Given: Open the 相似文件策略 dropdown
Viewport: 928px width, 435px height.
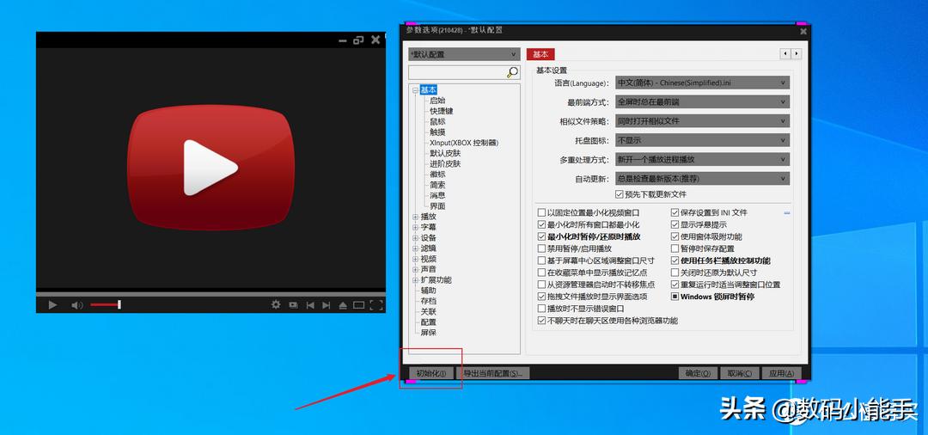Looking at the screenshot, I should 702,120.
